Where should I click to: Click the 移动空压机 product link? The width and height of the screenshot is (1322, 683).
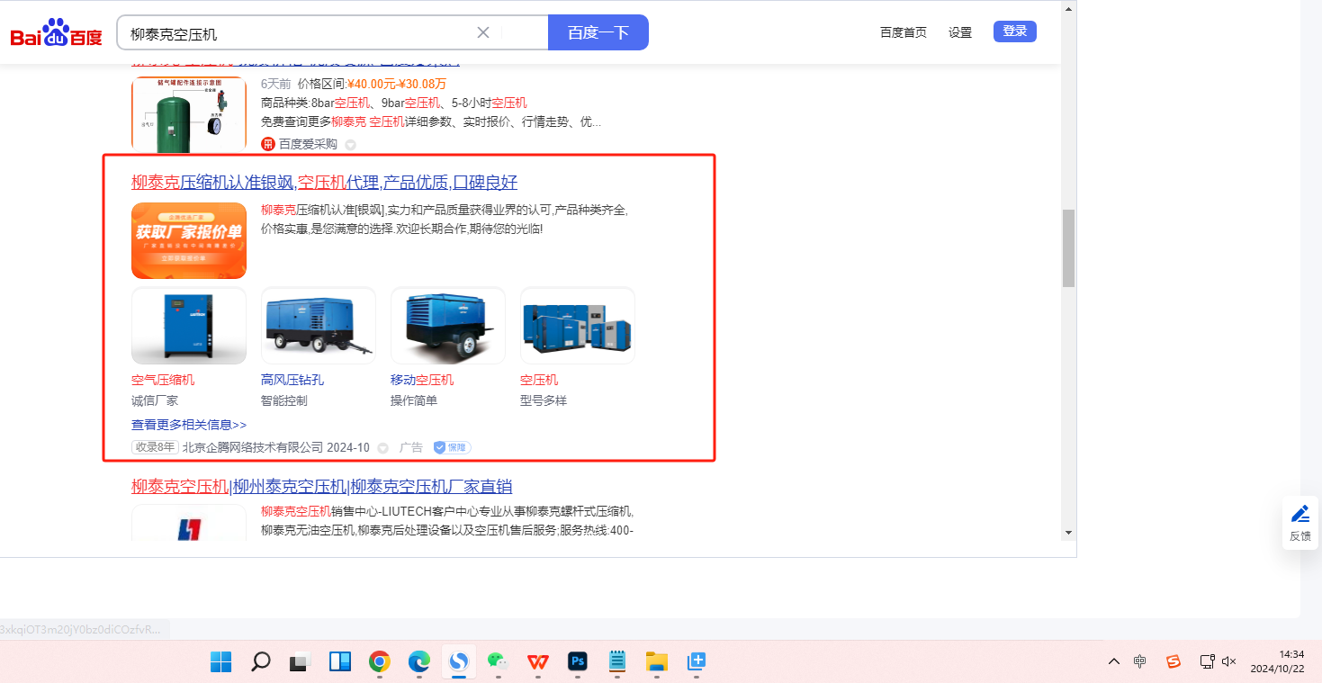click(x=422, y=380)
